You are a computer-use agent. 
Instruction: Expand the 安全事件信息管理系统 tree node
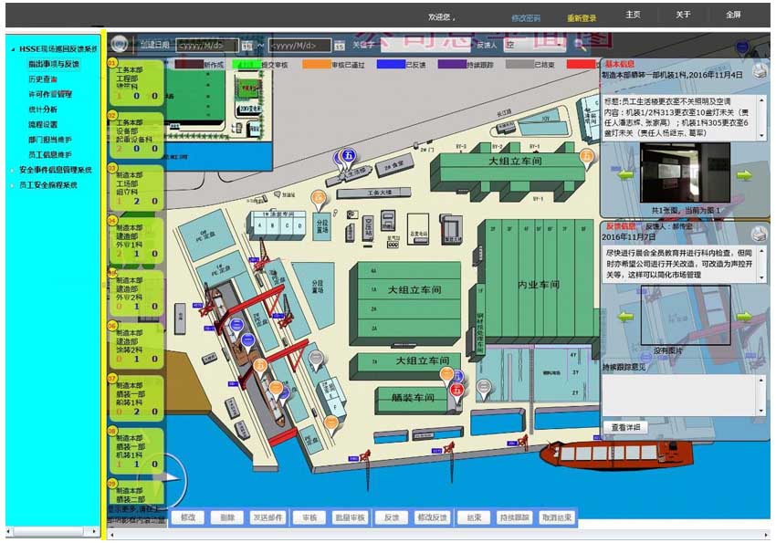click(11, 170)
